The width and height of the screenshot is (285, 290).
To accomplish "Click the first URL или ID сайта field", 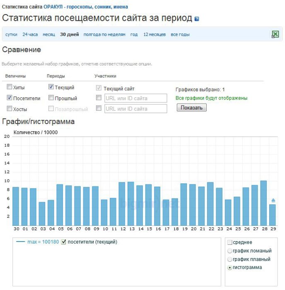I will [136, 98].
